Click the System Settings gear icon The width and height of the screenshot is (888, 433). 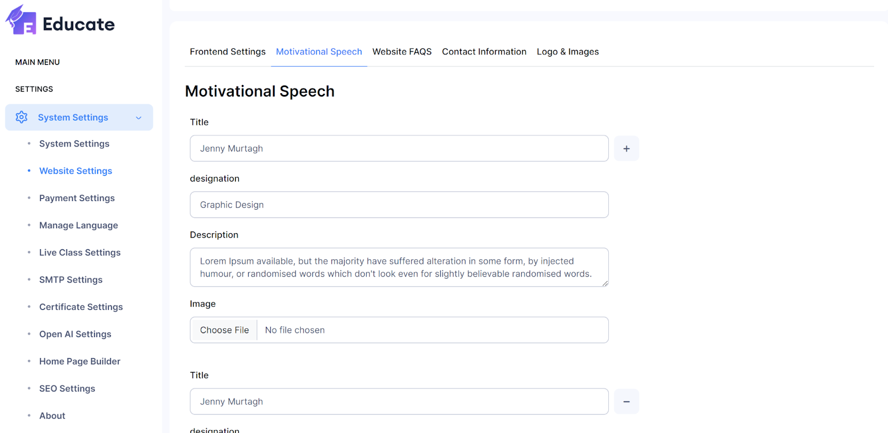pos(22,117)
